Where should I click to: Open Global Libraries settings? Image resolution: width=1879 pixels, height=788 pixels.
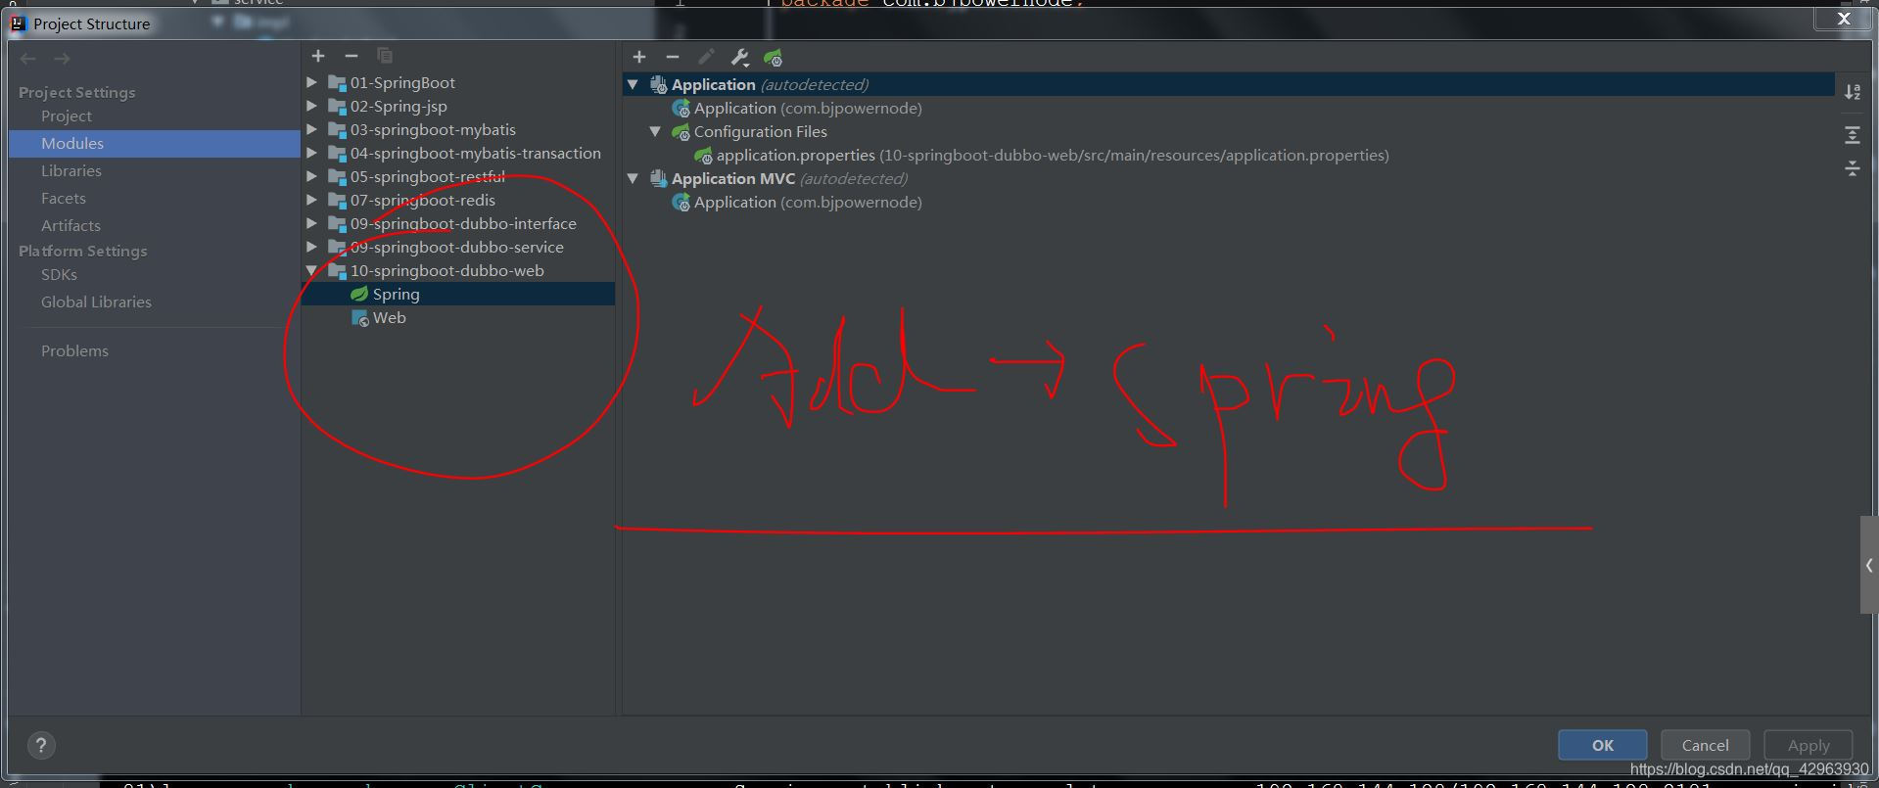pos(96,301)
